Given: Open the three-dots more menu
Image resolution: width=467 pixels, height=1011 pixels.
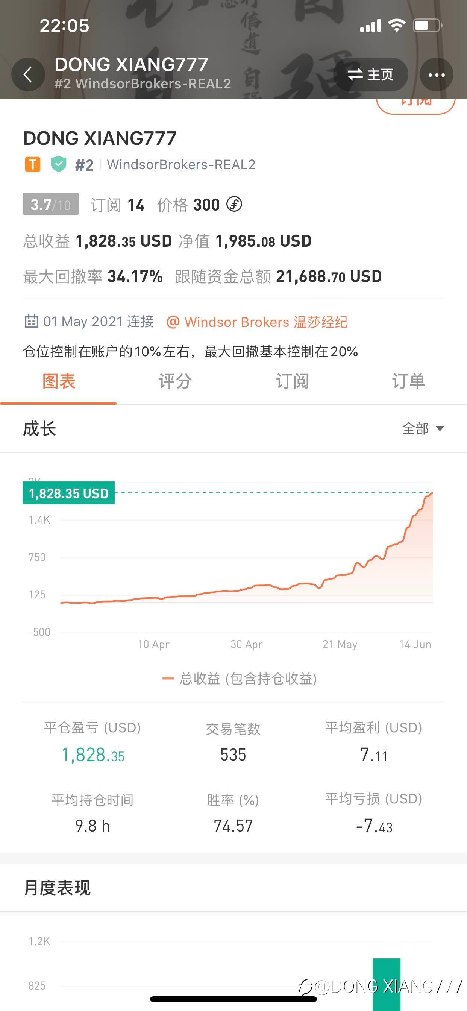Looking at the screenshot, I should pyautogui.click(x=436, y=74).
